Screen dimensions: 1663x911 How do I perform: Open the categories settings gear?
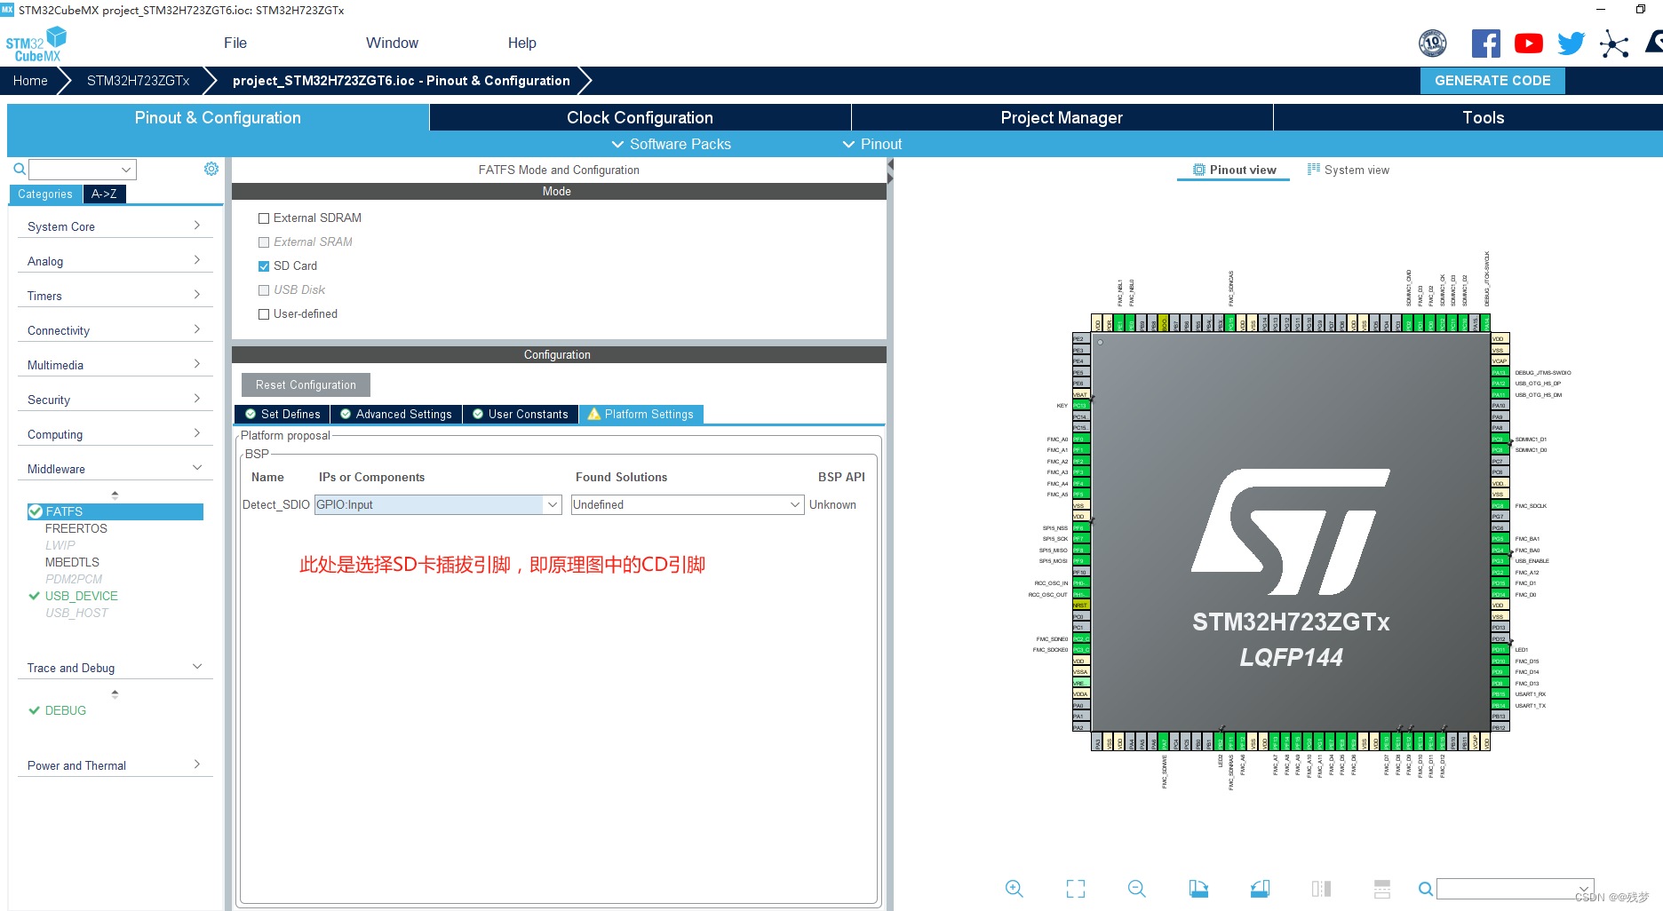pos(211,169)
